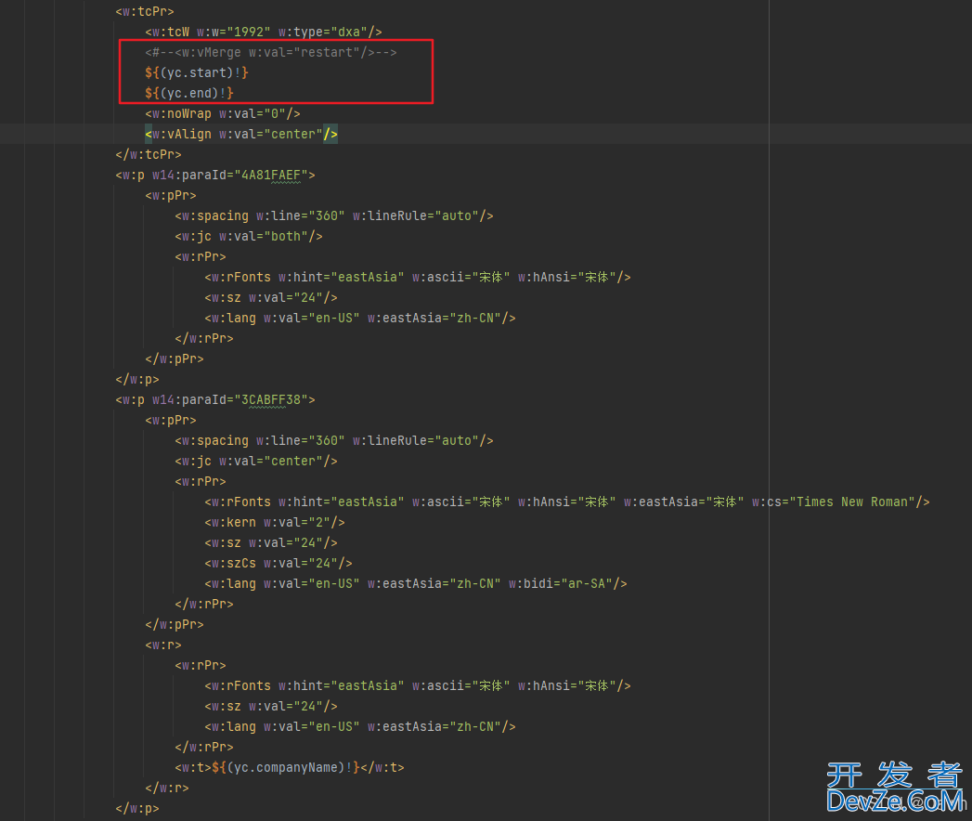
Task: Click the closing </w:r> tag line
Action: [167, 788]
